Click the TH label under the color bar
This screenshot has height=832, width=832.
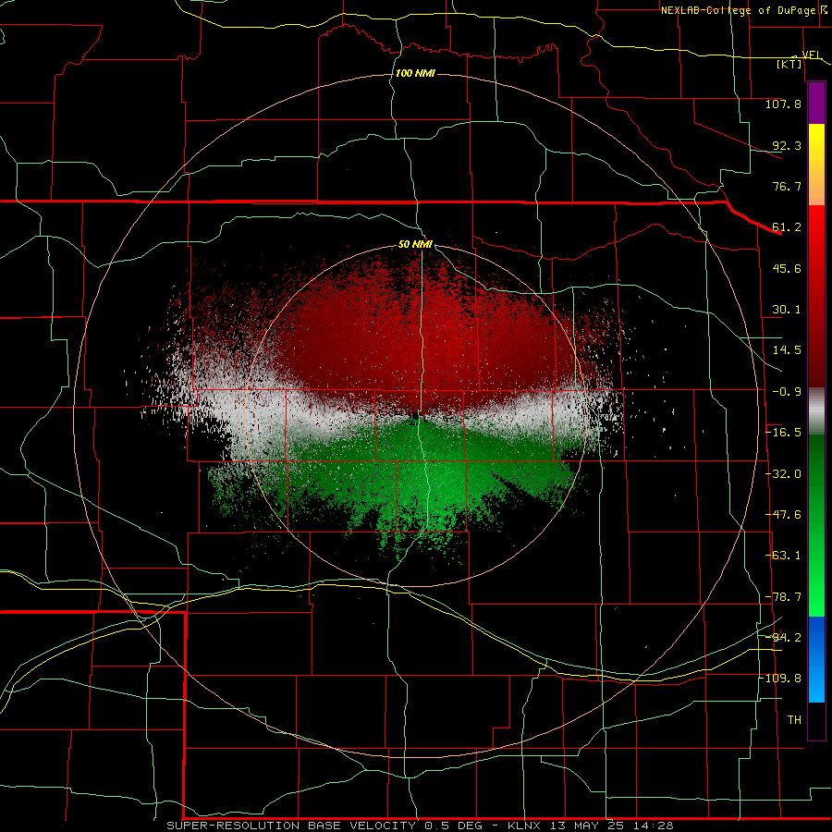(x=794, y=720)
